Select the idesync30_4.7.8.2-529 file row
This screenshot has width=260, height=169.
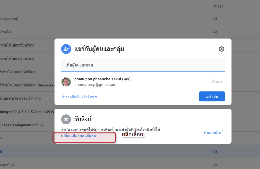[x=27, y=112]
